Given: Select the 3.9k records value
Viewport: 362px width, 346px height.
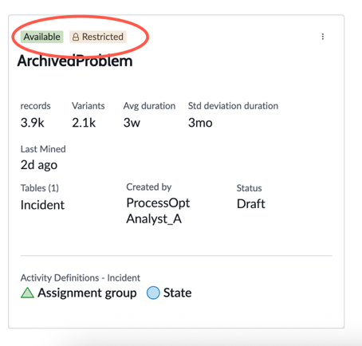Looking at the screenshot, I should point(33,123).
